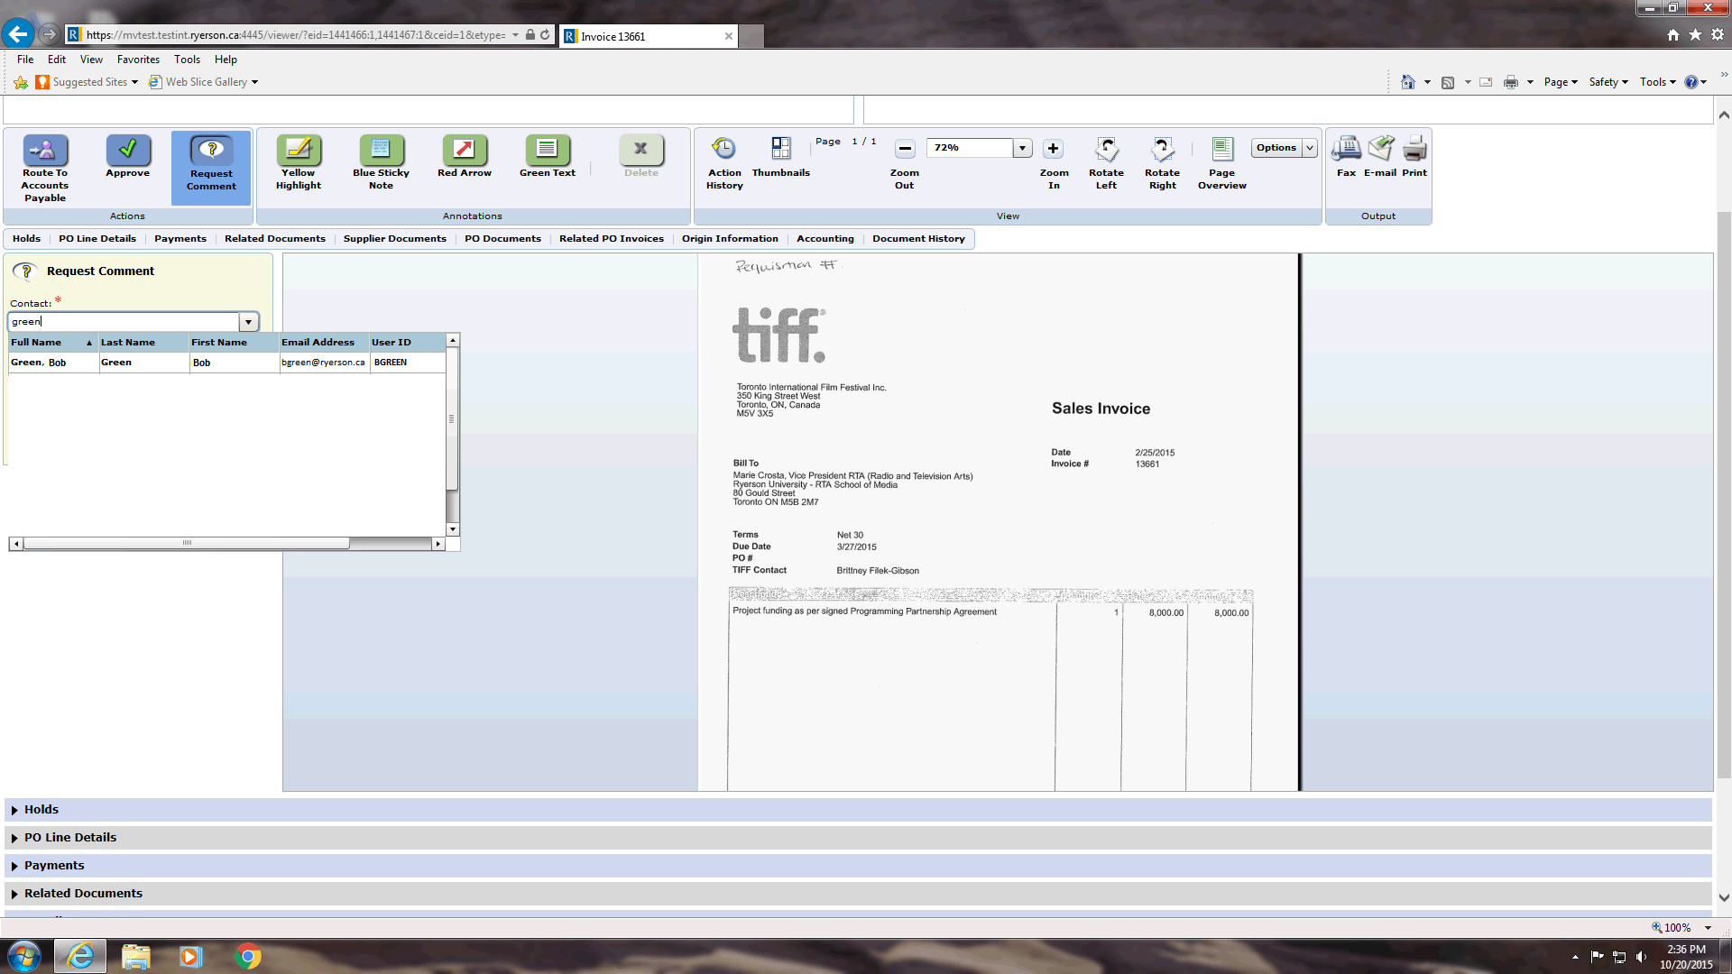Select the Blue Sticky Note tool

[381, 151]
